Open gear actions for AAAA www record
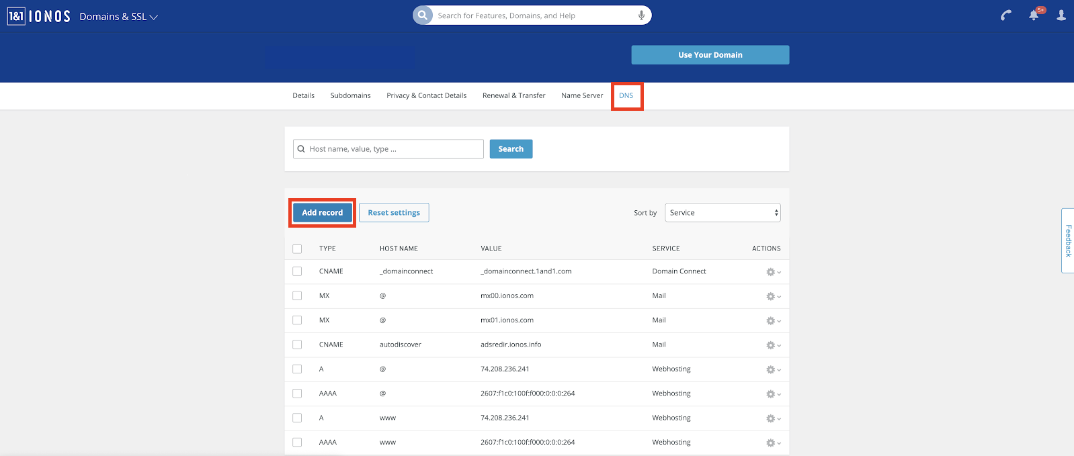1074x456 pixels. [774, 443]
